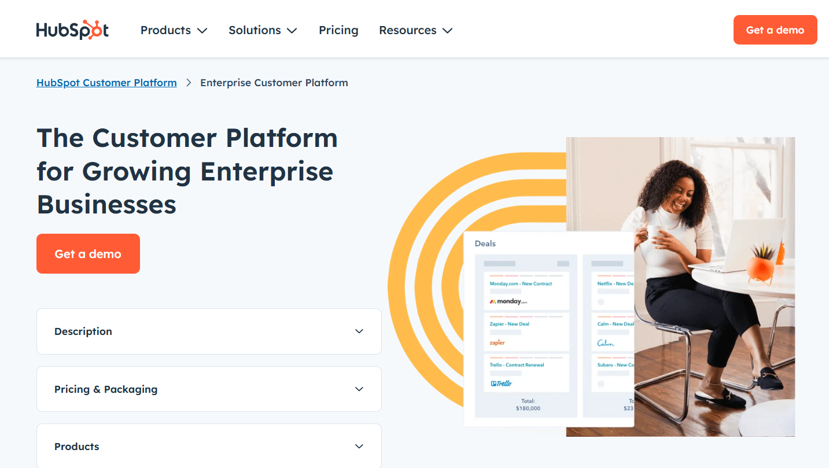Click the chevron next to Resources
The height and width of the screenshot is (468, 829).
click(447, 31)
